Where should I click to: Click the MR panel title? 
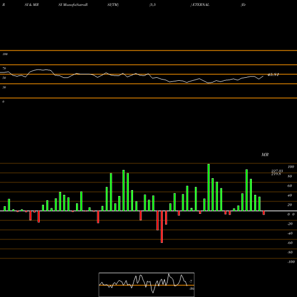coord(265,154)
